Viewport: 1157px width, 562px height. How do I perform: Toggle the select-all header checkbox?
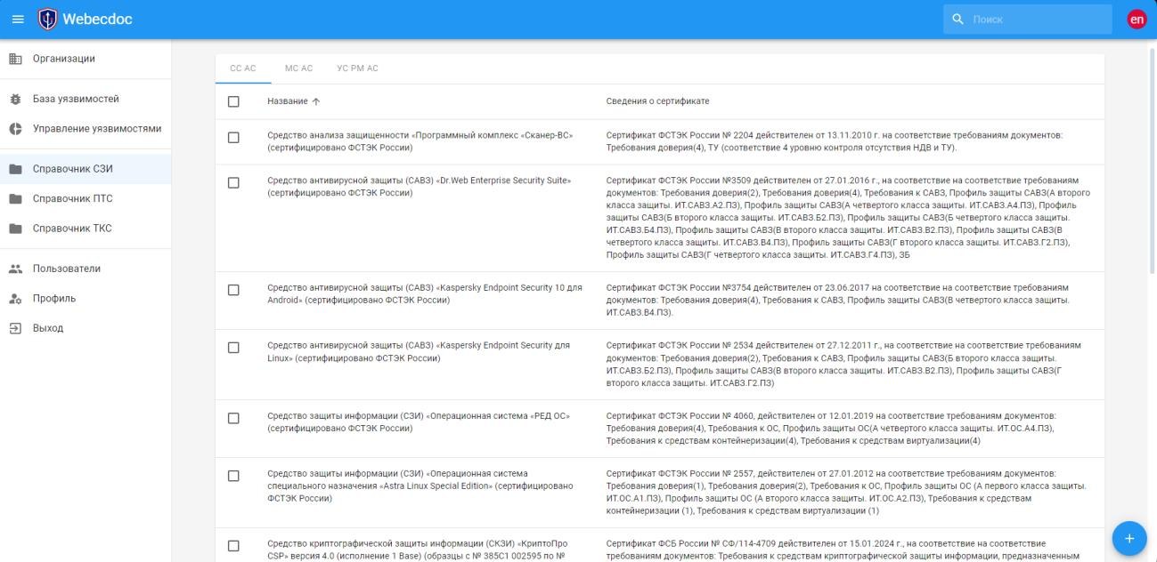233,101
